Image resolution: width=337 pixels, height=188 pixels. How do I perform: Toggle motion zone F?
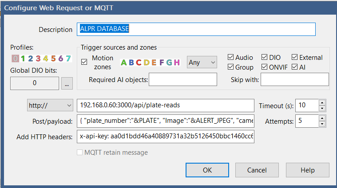tap(162, 63)
